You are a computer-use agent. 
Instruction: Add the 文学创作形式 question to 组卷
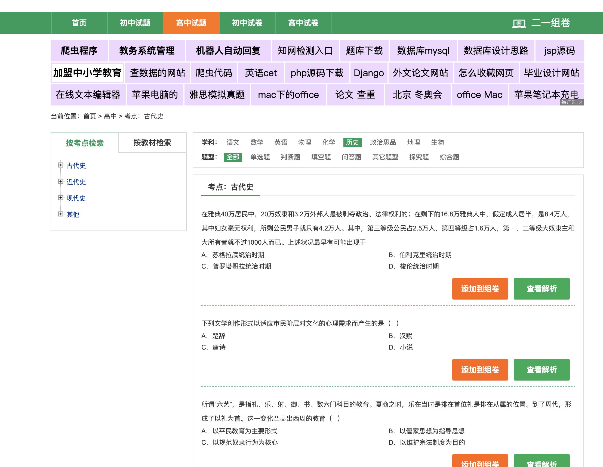click(480, 369)
